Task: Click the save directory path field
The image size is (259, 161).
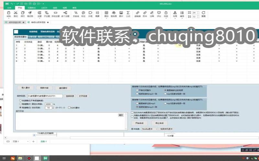Action: (x=45, y=96)
